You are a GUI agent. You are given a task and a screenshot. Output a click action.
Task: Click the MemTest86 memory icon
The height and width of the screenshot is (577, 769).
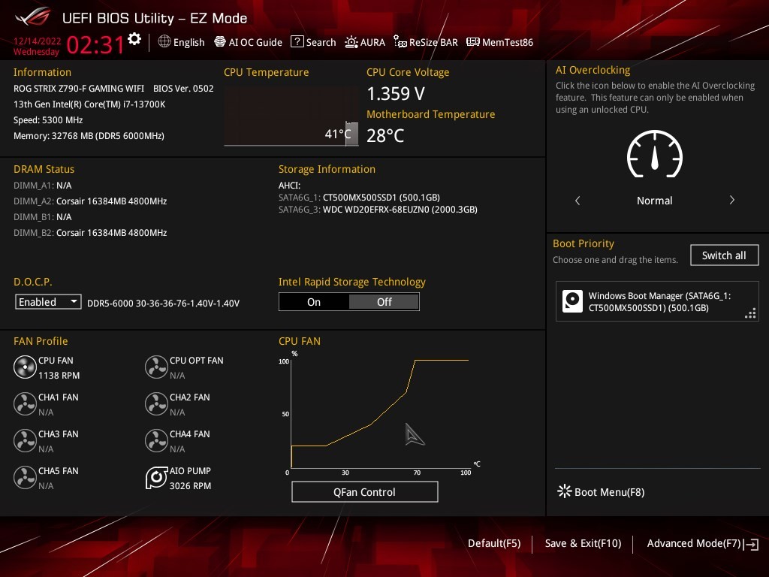[x=473, y=42]
